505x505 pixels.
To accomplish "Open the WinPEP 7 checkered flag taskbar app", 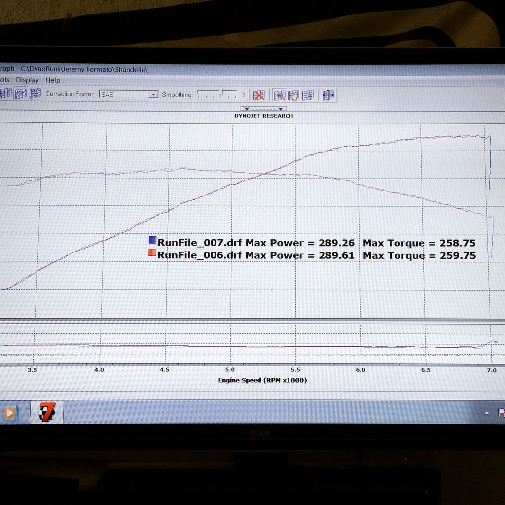I will click(47, 412).
